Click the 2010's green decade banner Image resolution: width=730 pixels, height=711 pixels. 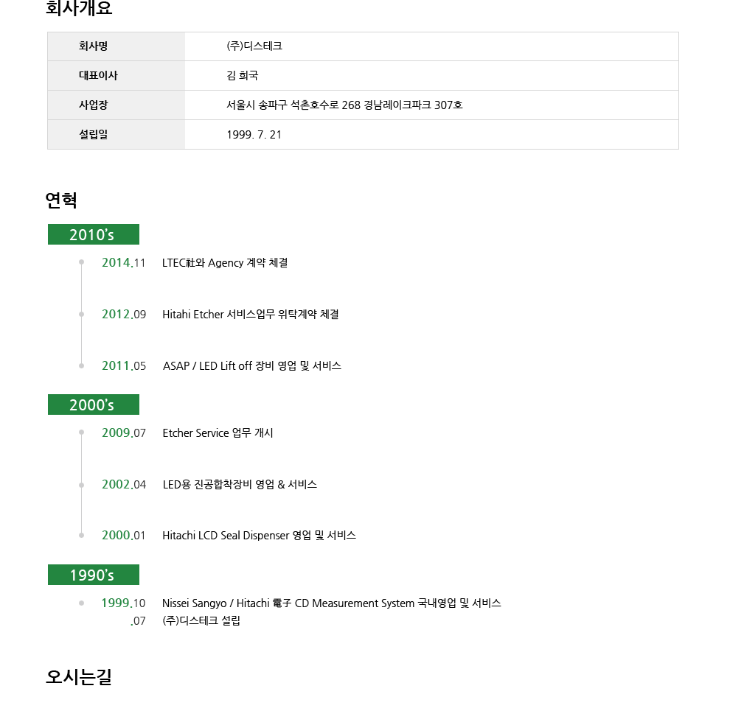[93, 234]
